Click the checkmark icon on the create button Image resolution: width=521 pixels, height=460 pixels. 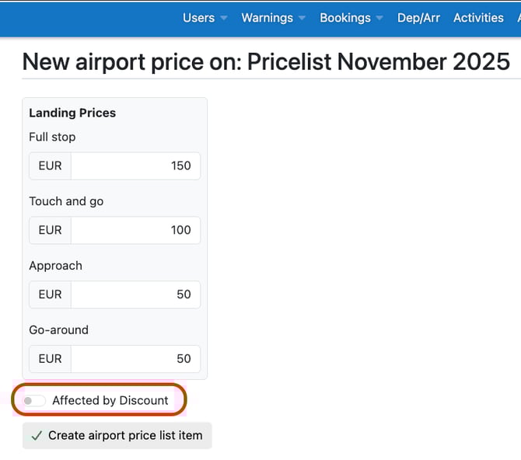tap(36, 436)
